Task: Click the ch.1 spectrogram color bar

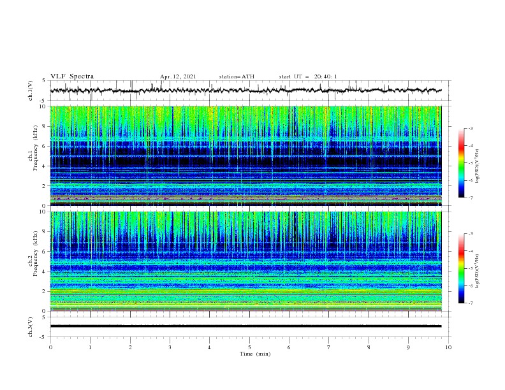Action: click(462, 163)
